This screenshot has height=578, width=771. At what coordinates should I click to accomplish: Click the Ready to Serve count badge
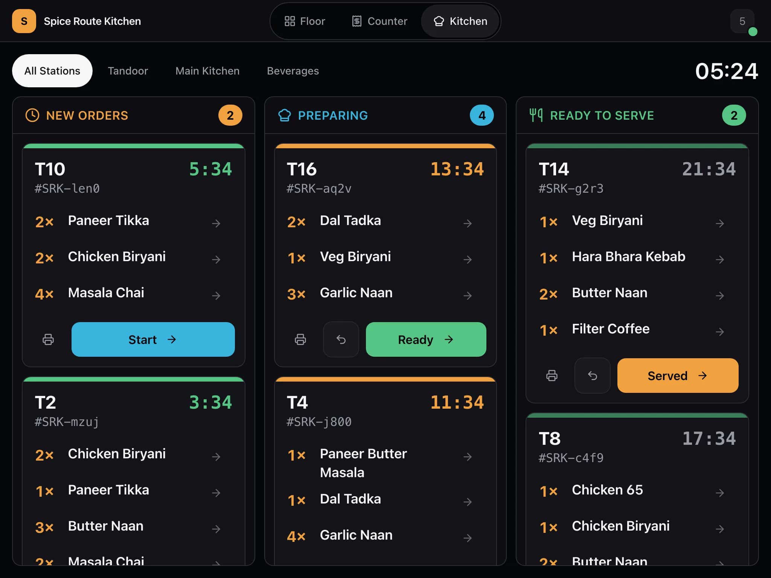click(x=734, y=115)
